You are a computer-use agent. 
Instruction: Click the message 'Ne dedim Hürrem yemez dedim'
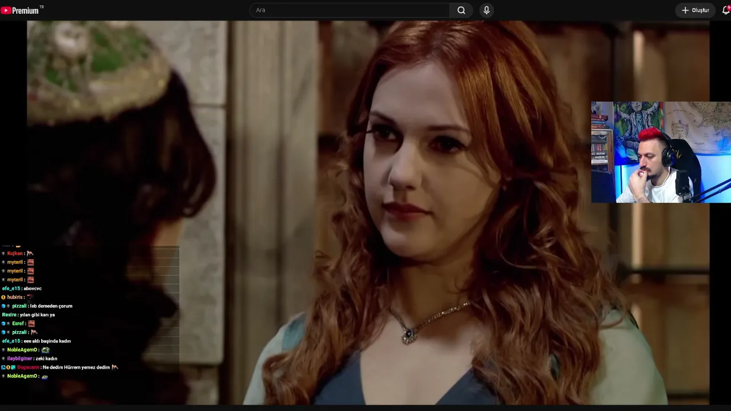76,368
